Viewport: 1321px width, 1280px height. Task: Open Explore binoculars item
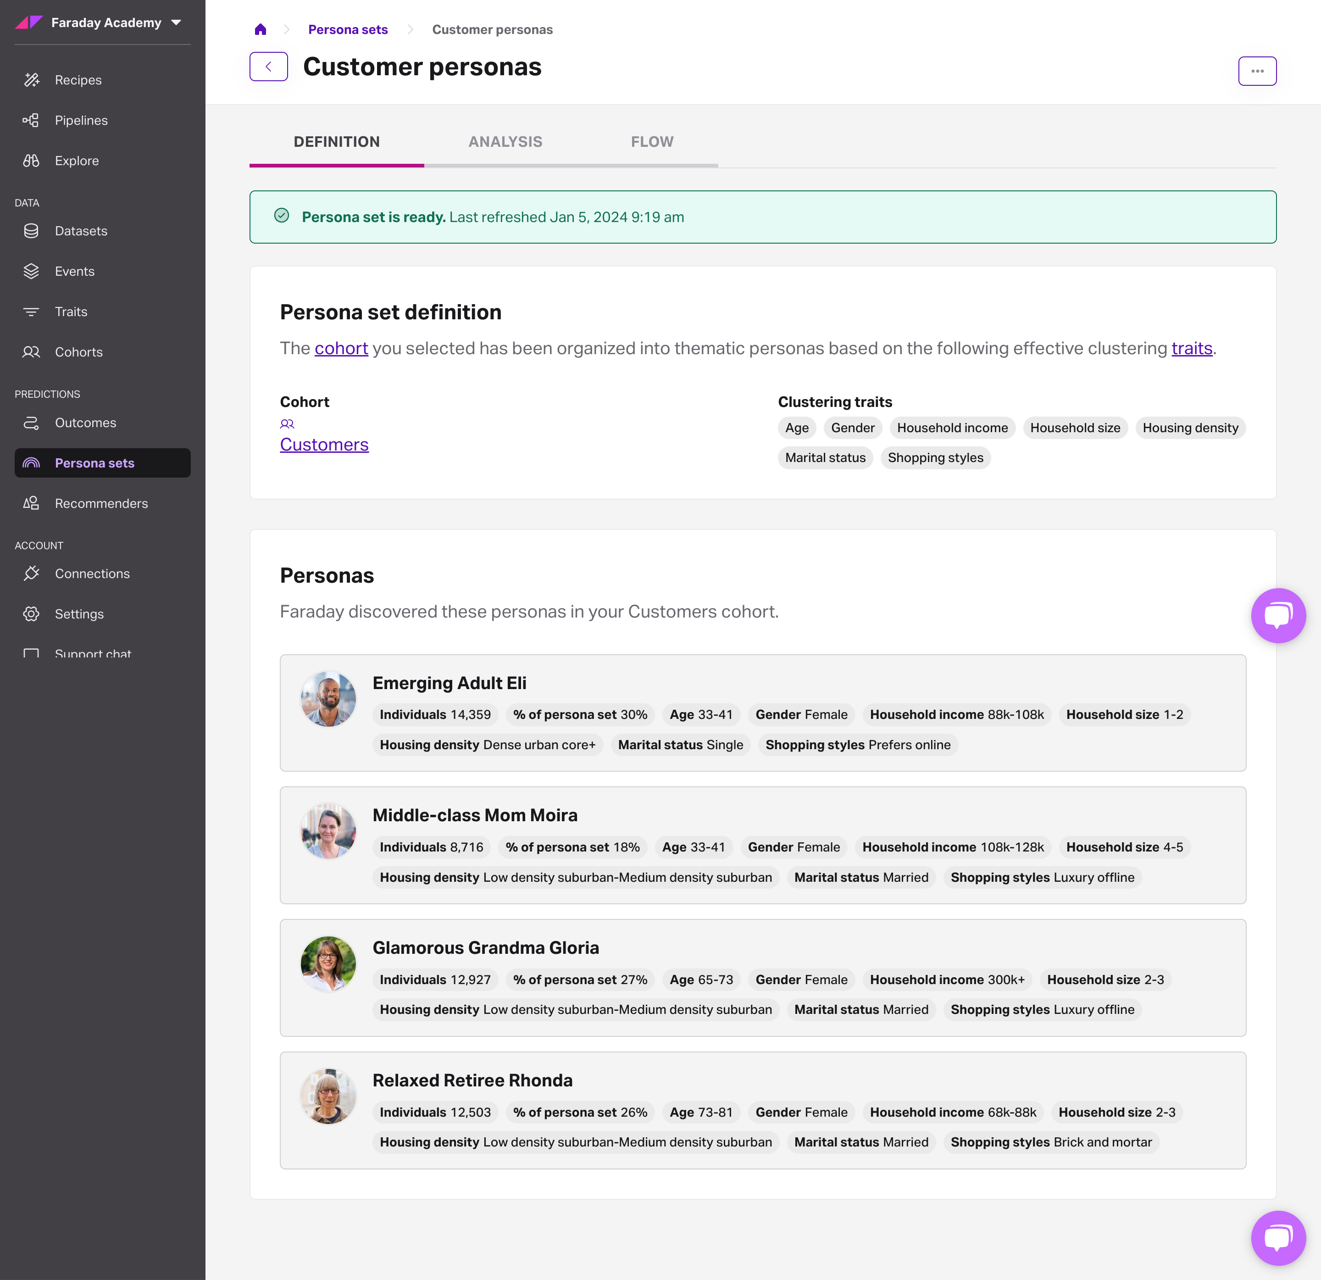76,161
